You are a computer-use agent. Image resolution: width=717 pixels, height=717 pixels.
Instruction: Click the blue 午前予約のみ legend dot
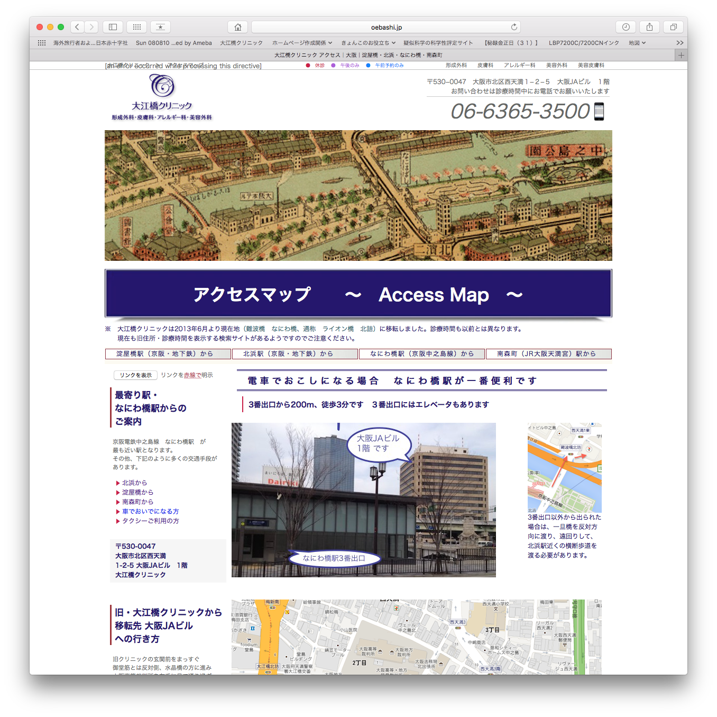(368, 66)
